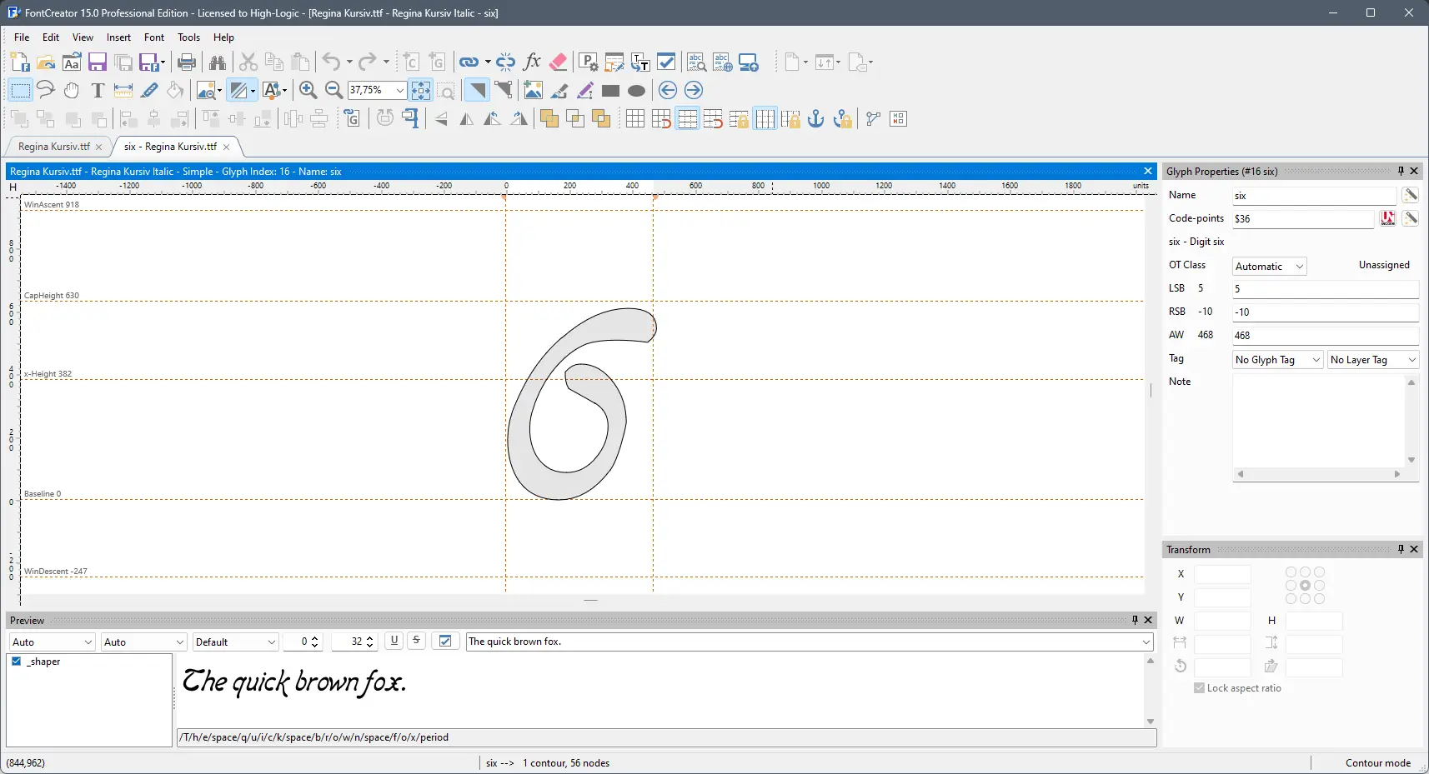Insert an ellipse contour
The height and width of the screenshot is (774, 1429).
638,90
